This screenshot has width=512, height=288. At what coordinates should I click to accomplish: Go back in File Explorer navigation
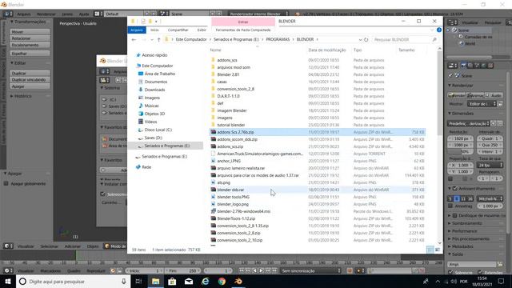pyautogui.click(x=134, y=39)
